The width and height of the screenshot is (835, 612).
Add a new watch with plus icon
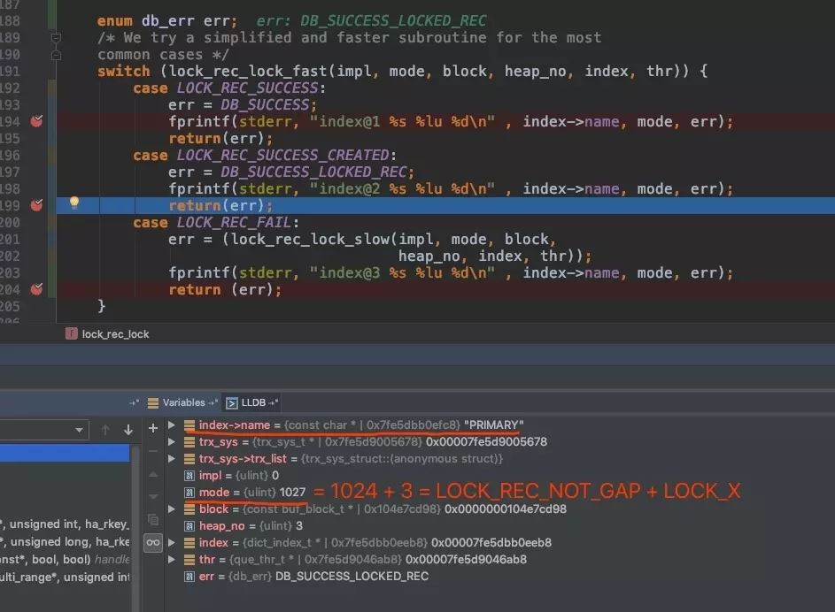click(152, 428)
